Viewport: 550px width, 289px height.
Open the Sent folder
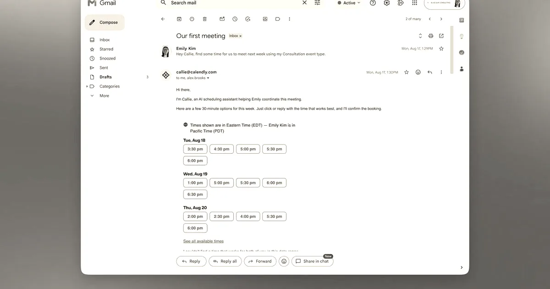104,67
